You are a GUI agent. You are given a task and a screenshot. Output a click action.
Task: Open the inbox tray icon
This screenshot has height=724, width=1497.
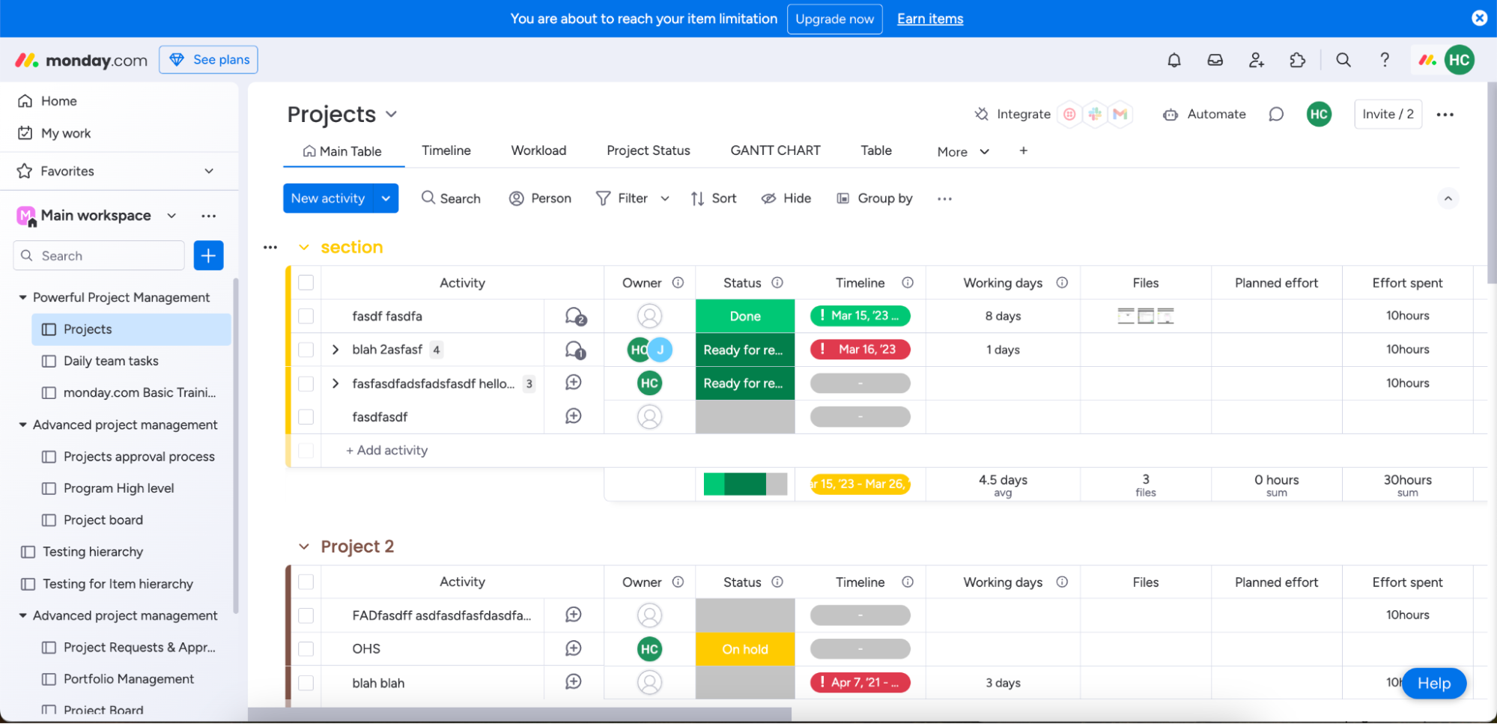[1215, 60]
